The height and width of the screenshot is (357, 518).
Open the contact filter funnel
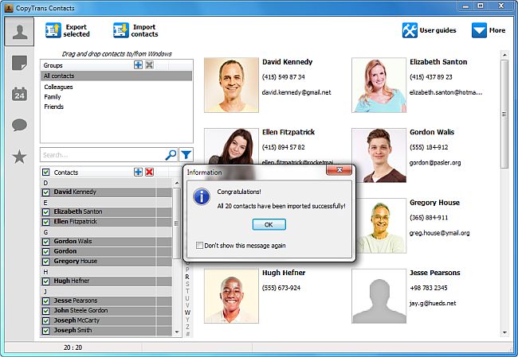point(186,154)
